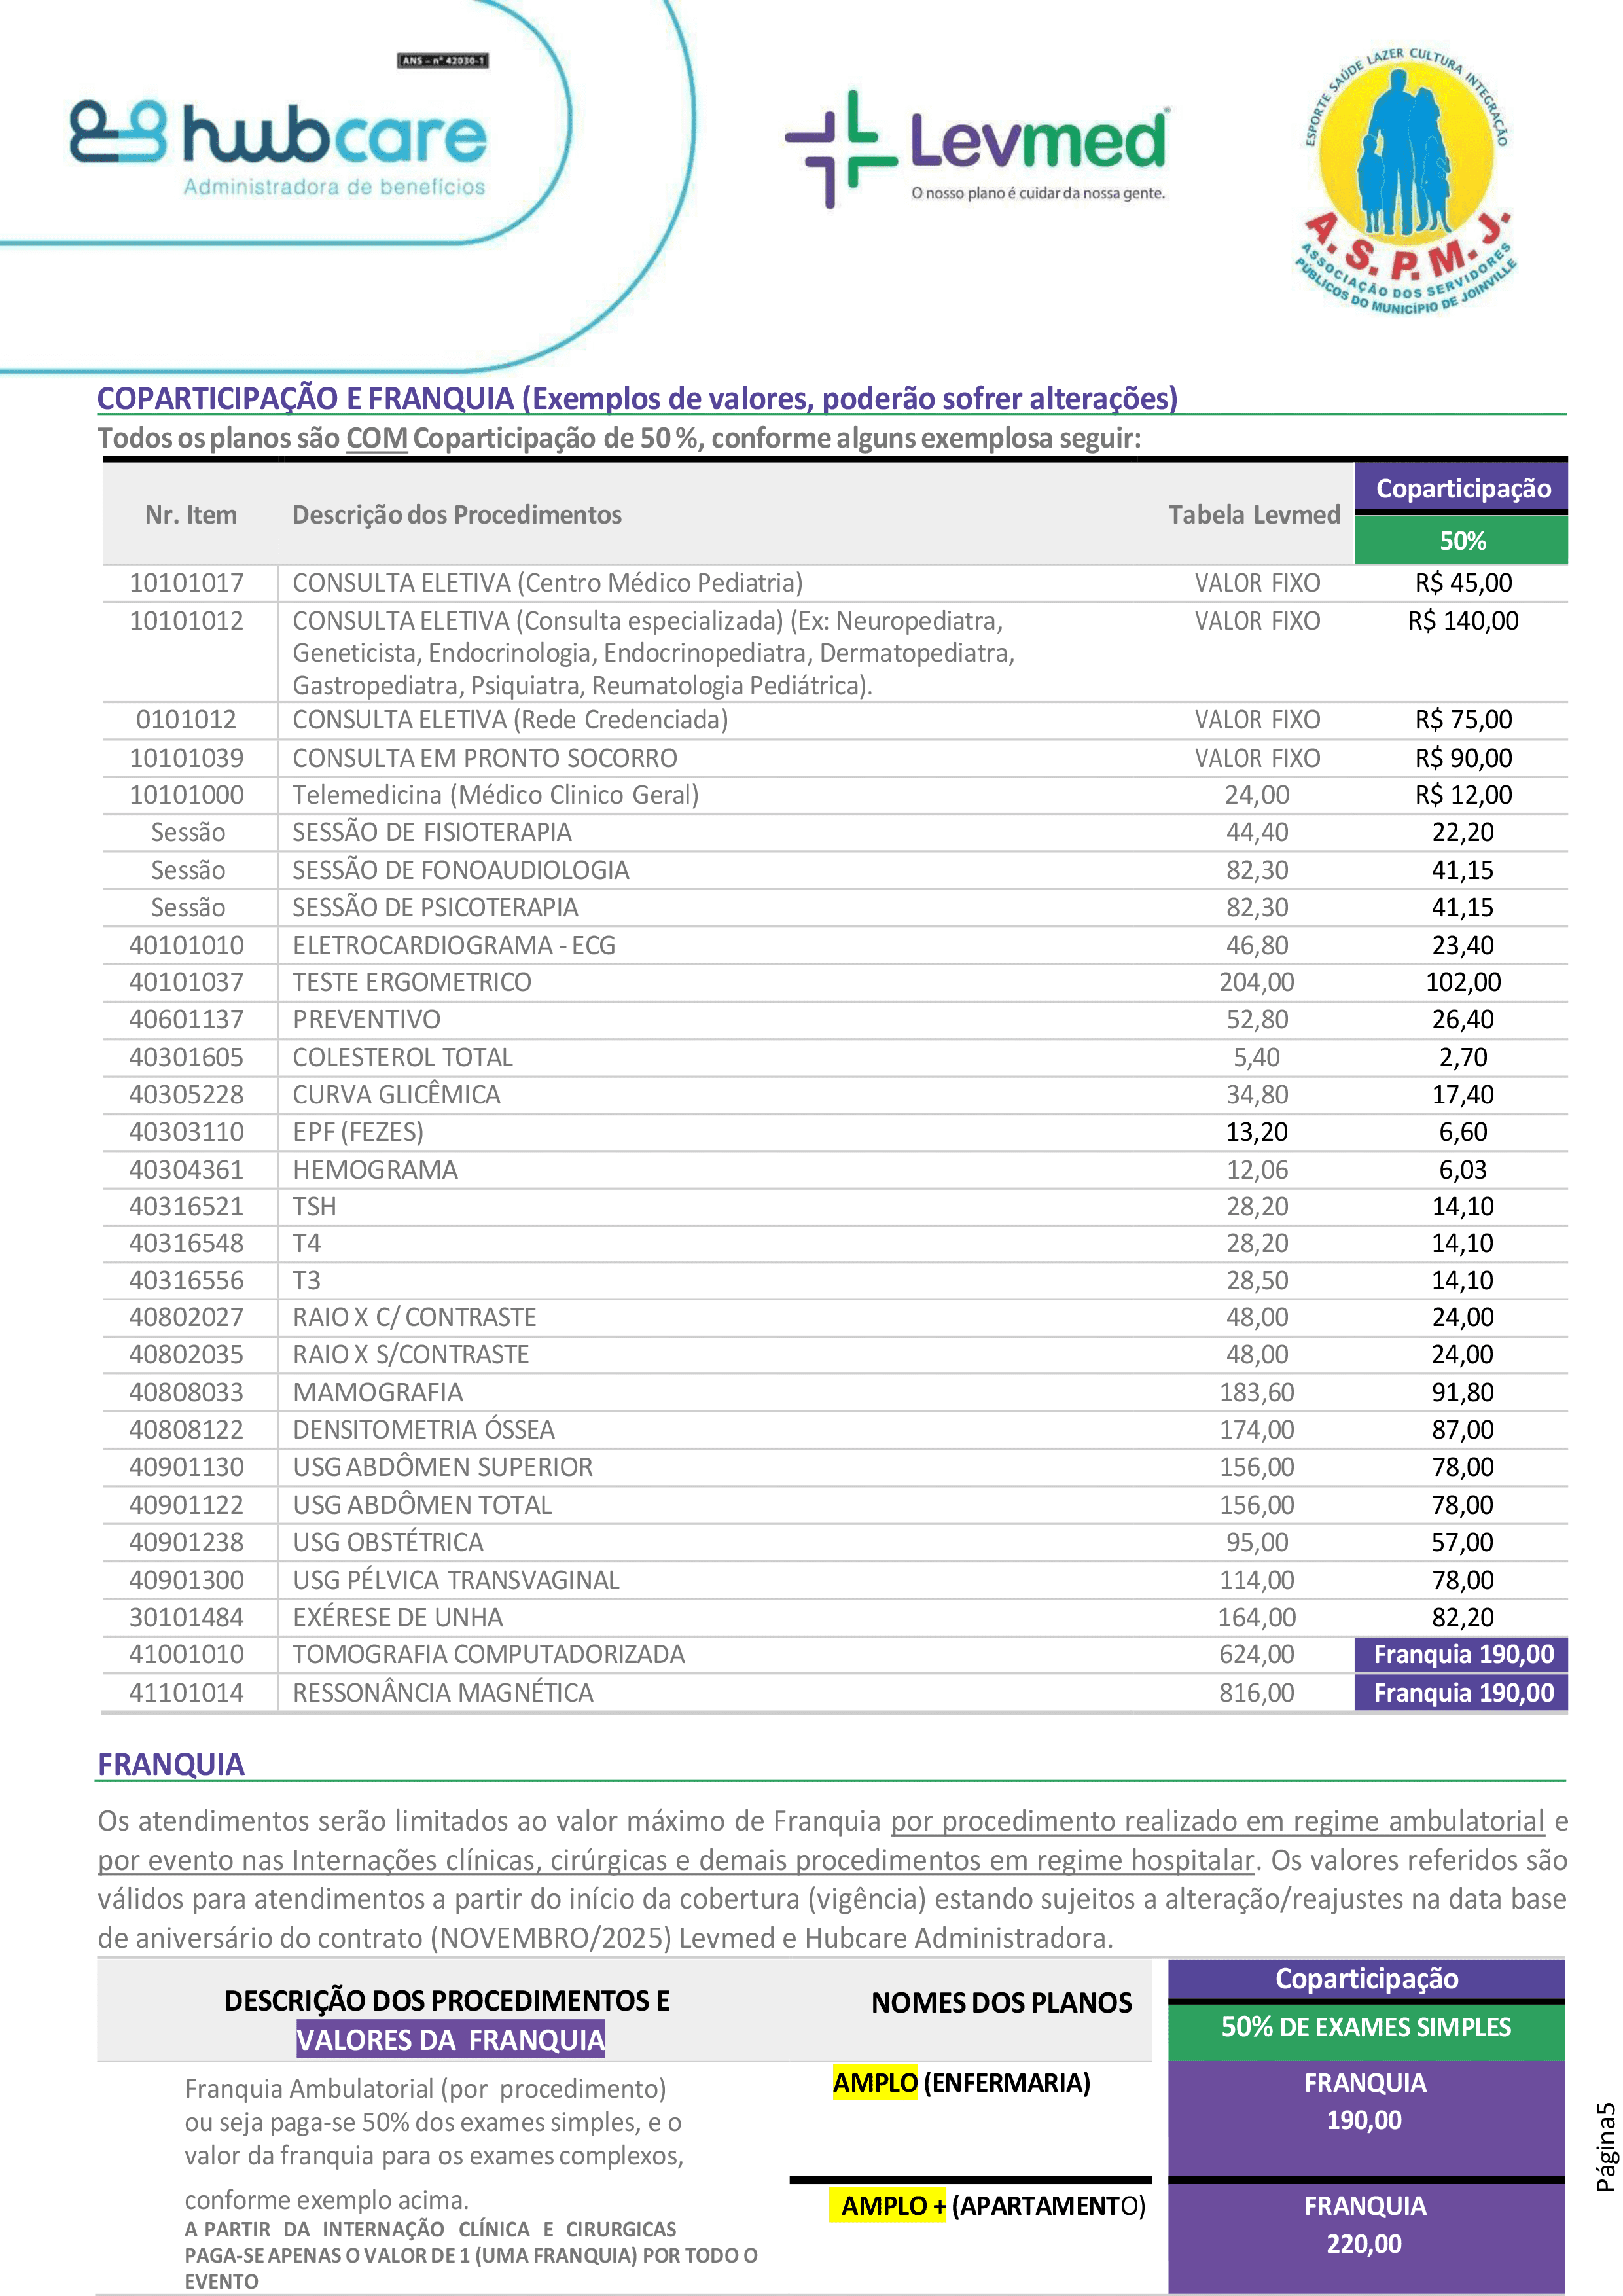Click the 82,20 coparticipation value
This screenshot has height=2296, width=1623.
1463,1617
